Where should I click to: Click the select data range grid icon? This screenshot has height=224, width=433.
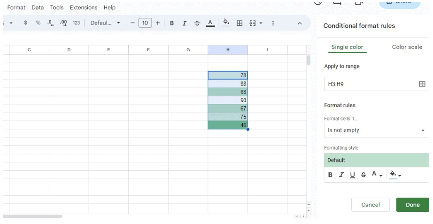pos(422,84)
